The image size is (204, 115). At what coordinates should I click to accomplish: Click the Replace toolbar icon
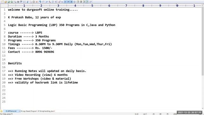pyautogui.click(x=50, y=2)
